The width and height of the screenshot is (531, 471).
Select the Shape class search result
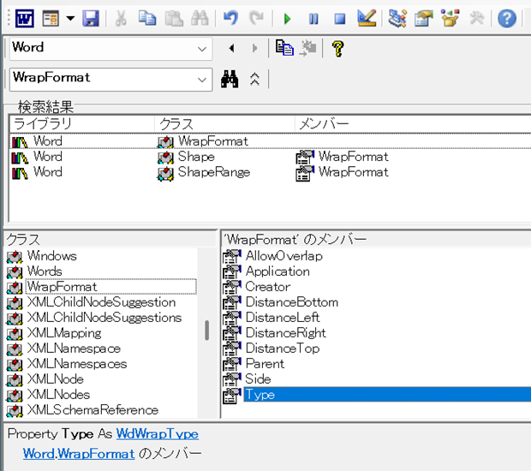pos(196,157)
